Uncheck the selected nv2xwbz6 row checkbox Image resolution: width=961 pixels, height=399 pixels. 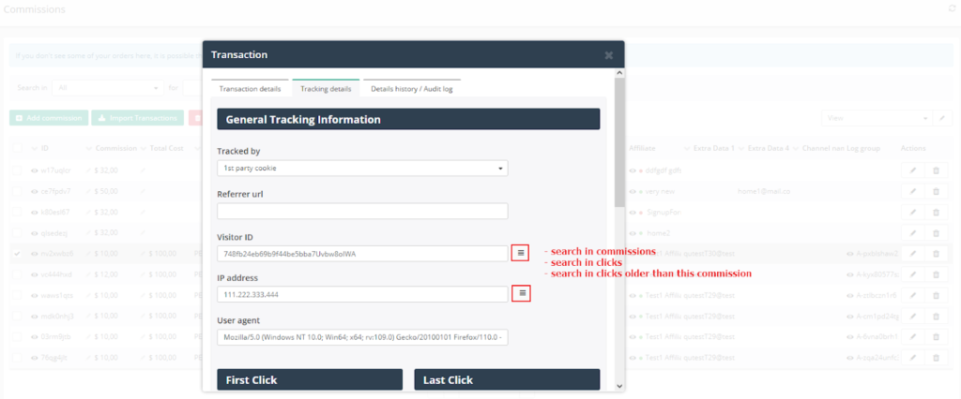coord(18,253)
